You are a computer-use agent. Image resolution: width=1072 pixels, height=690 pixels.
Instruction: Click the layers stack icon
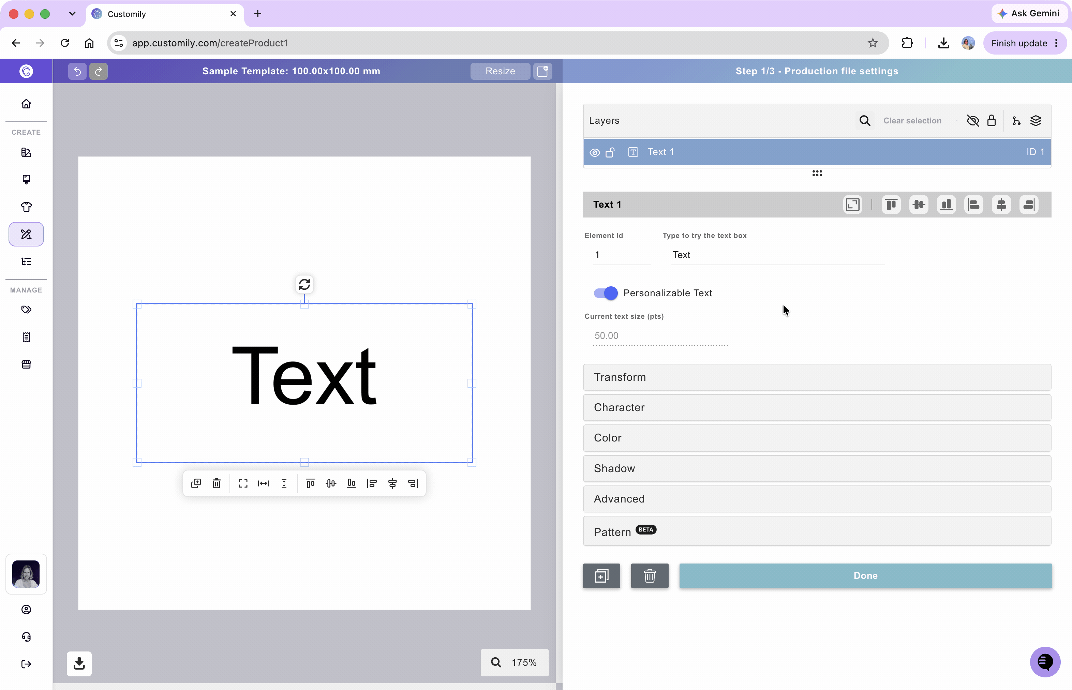tap(1036, 121)
